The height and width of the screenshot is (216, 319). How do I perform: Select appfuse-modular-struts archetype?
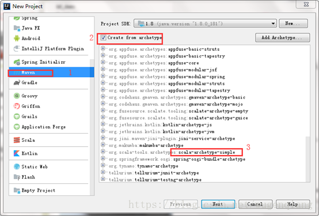click(x=166, y=84)
